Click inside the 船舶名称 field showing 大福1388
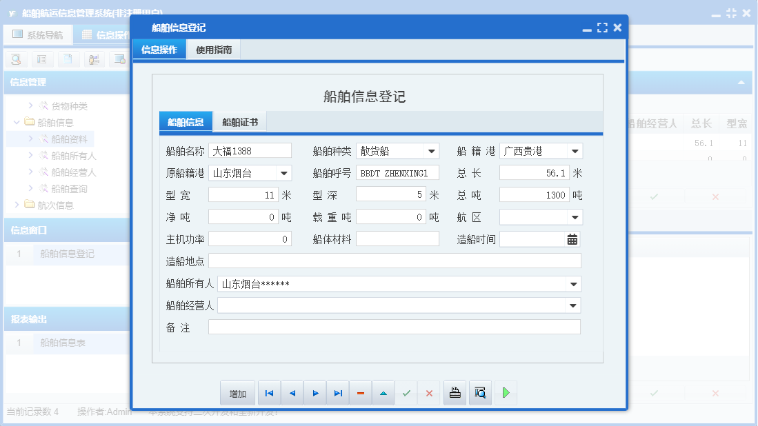758x426 pixels. point(250,150)
